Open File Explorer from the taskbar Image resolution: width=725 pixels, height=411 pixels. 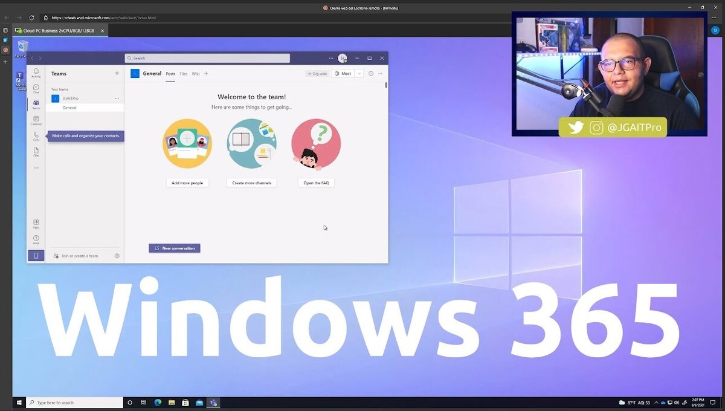click(x=172, y=403)
